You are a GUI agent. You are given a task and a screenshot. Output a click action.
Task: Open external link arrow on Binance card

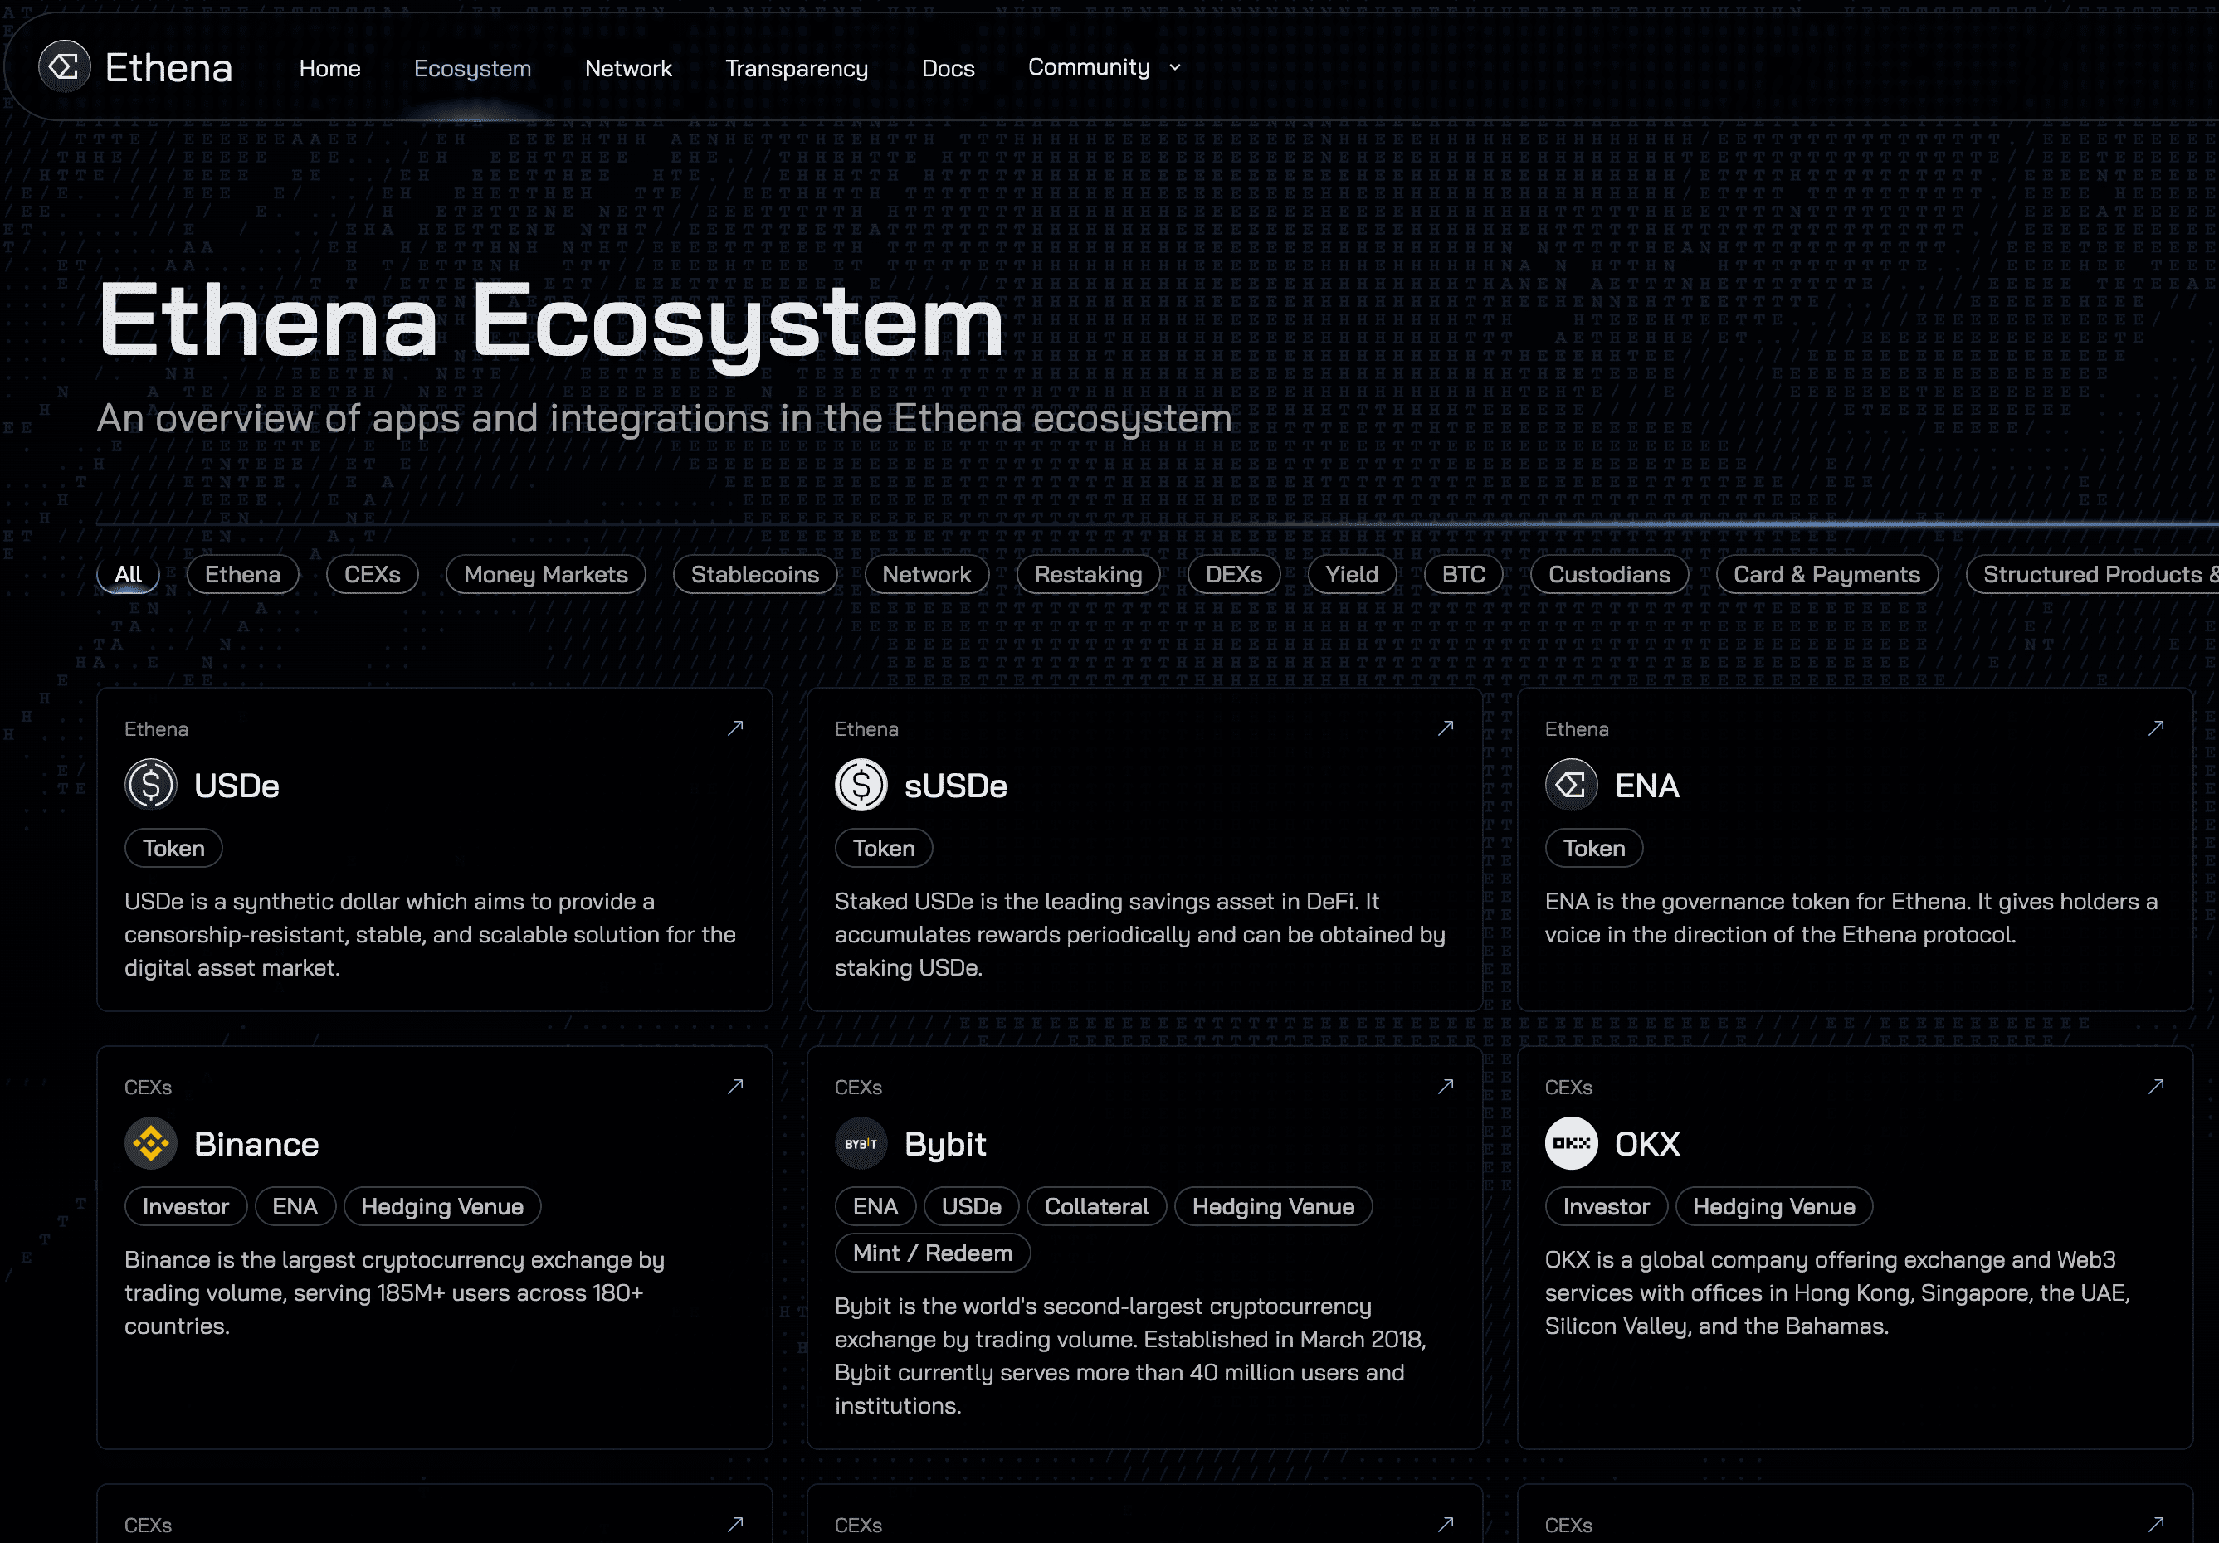coord(735,1087)
